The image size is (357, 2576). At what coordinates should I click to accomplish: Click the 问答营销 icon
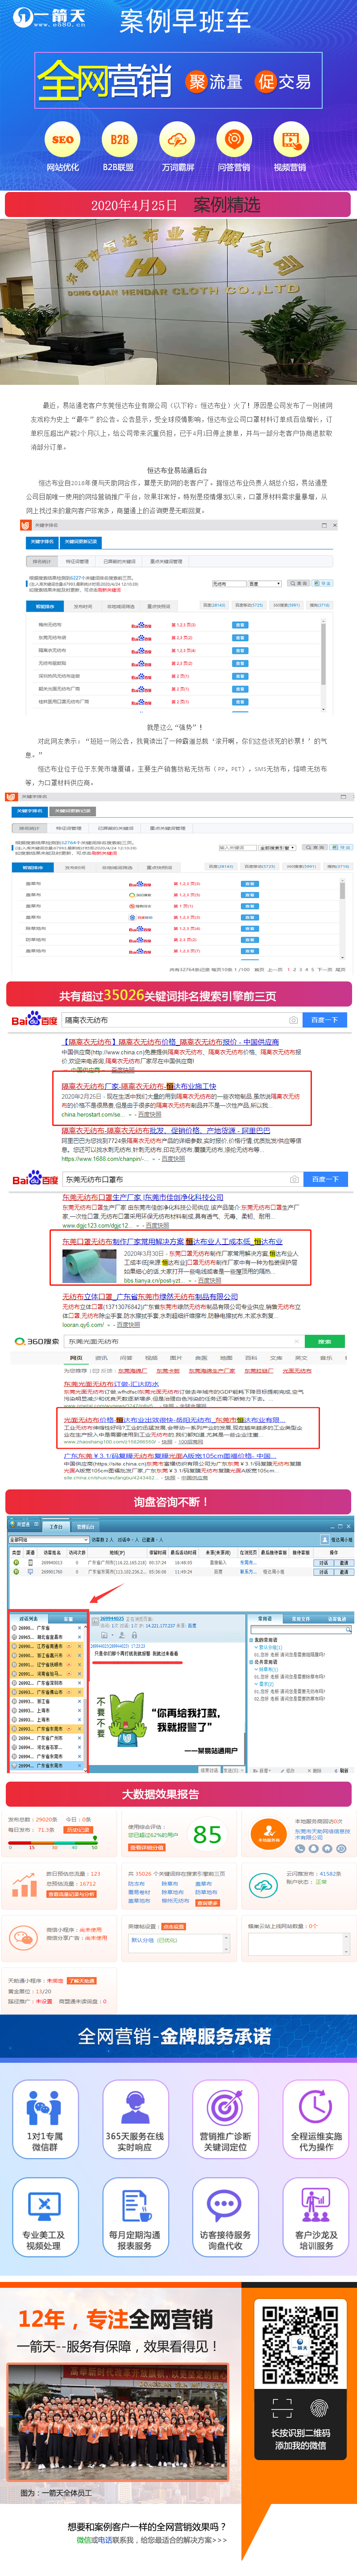pyautogui.click(x=233, y=140)
